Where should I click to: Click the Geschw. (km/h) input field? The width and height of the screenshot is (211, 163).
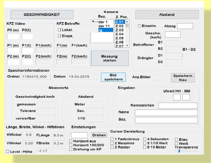173,35
